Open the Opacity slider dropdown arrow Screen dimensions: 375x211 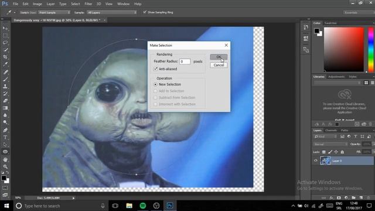373,144
